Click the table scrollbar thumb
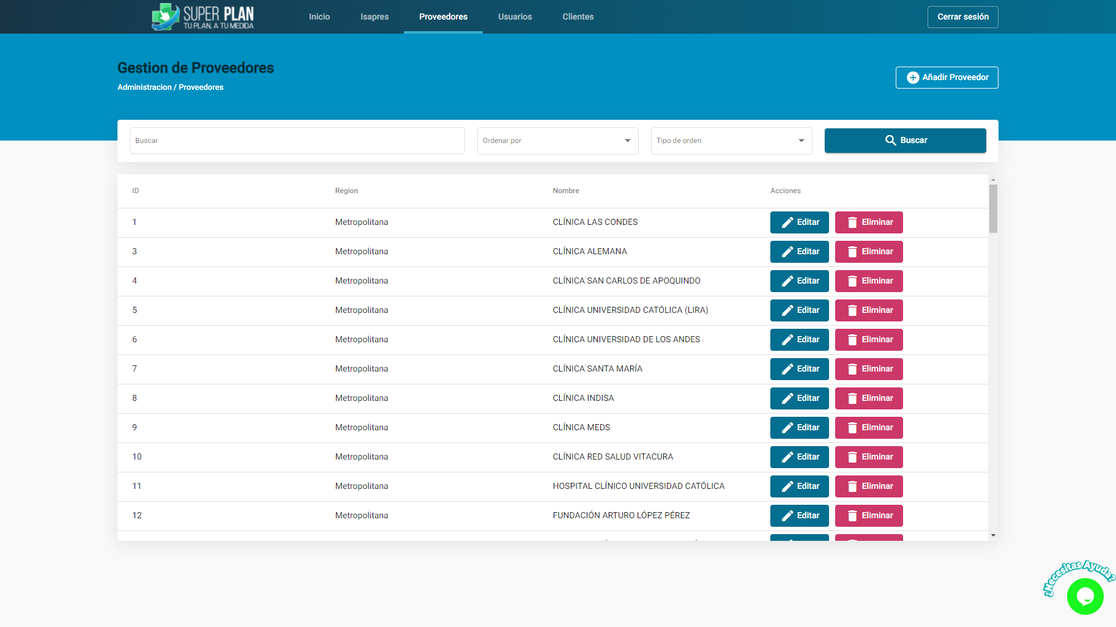Image resolution: width=1116 pixels, height=627 pixels. (x=993, y=208)
